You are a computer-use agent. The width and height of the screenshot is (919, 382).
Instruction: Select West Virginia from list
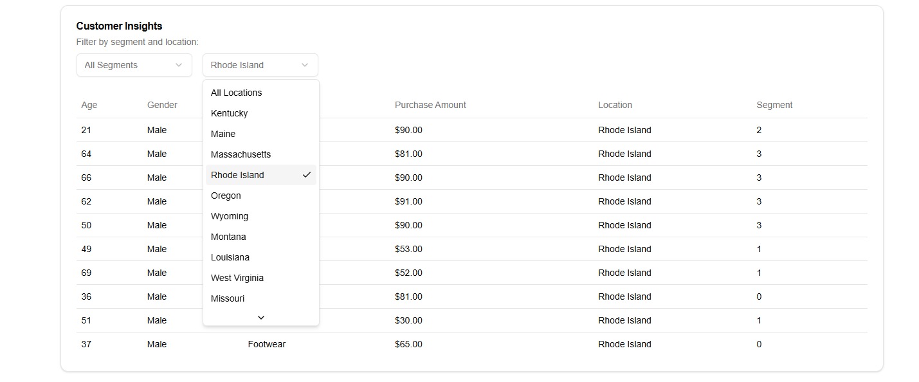coord(237,278)
